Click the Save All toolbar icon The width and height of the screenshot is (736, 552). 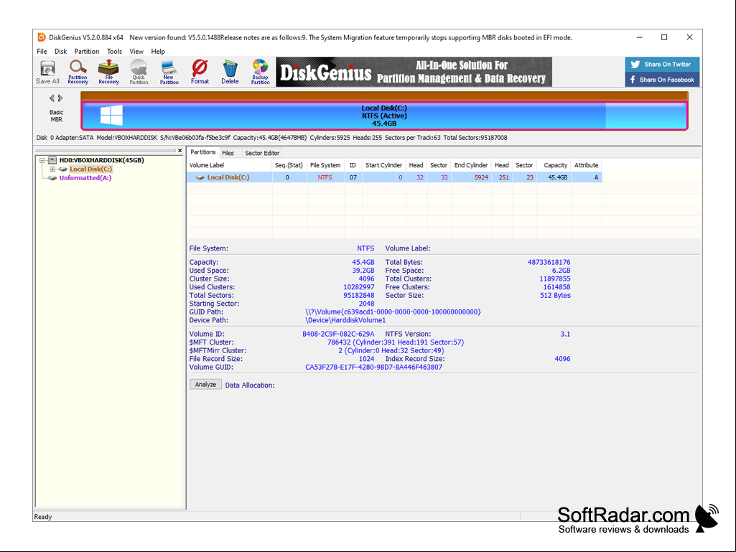[47, 72]
